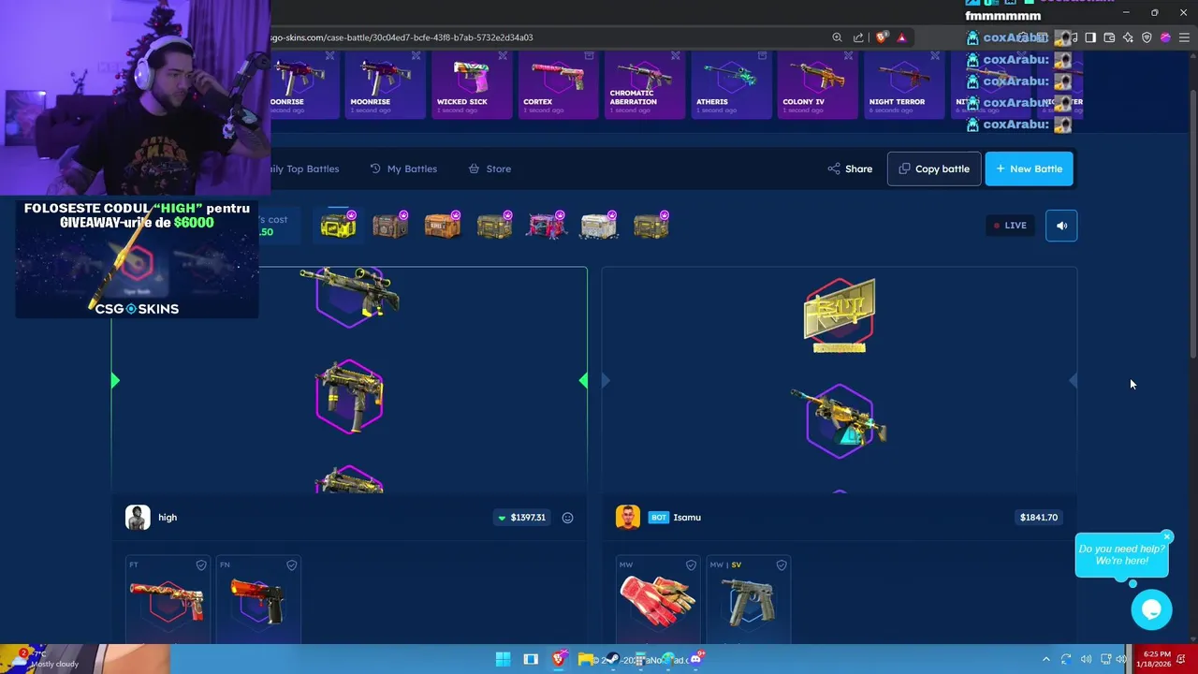Mute the battle sound speaker button
The width and height of the screenshot is (1198, 674).
coord(1061,226)
